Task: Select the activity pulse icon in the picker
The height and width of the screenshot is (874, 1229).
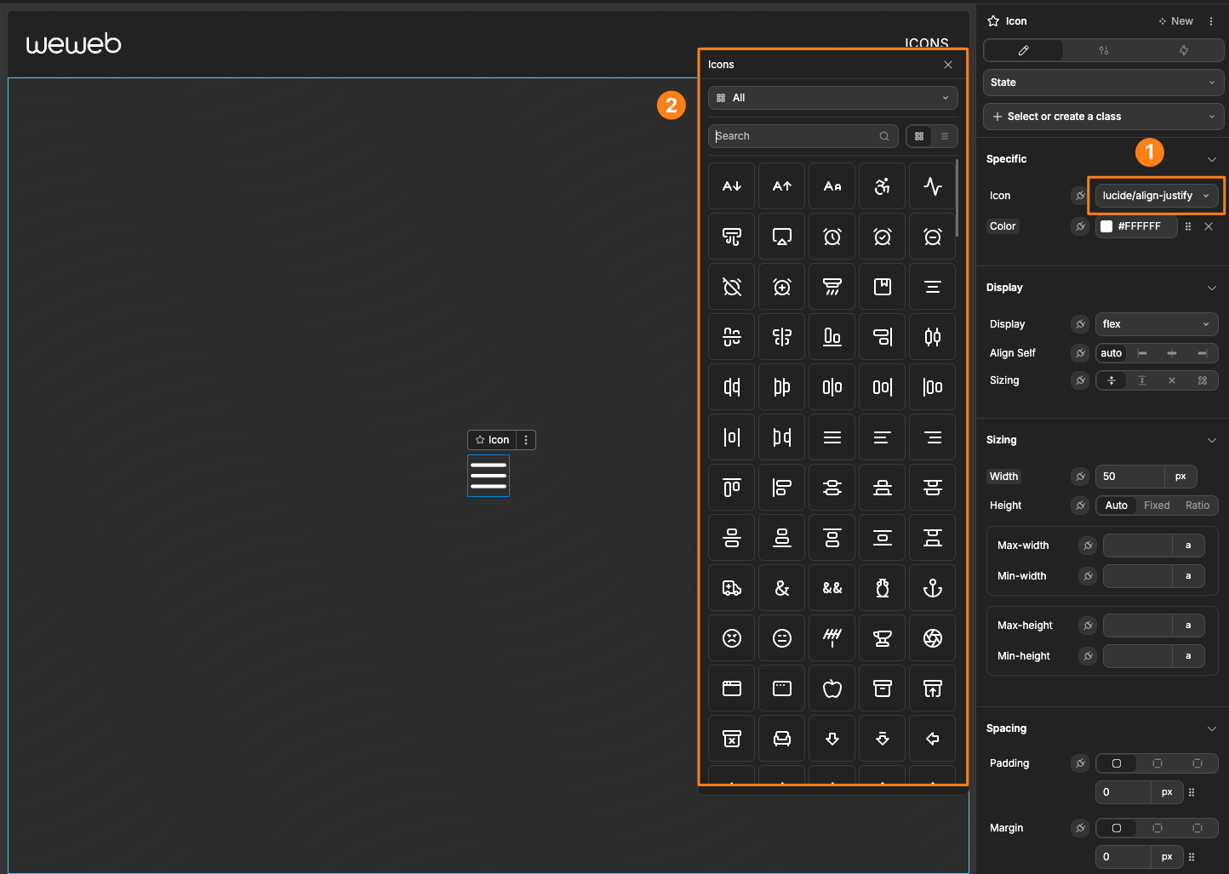Action: click(932, 186)
